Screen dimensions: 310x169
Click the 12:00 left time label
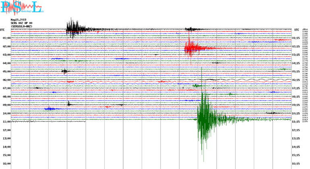pos(6,130)
